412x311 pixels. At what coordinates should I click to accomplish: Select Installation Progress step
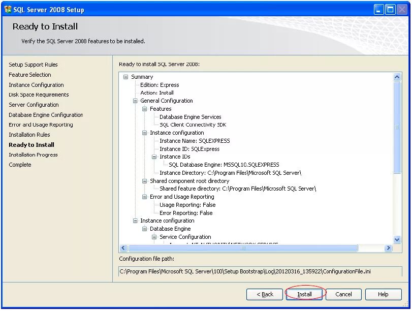pos(33,155)
